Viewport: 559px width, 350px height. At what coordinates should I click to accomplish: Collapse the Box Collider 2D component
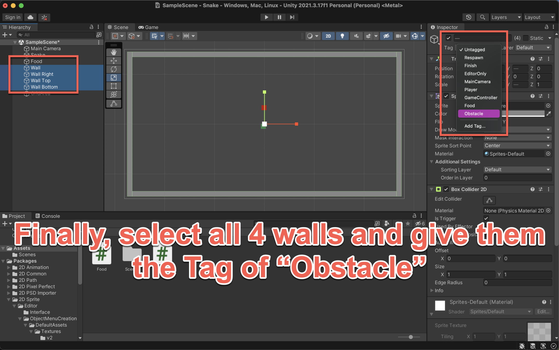tap(432, 189)
